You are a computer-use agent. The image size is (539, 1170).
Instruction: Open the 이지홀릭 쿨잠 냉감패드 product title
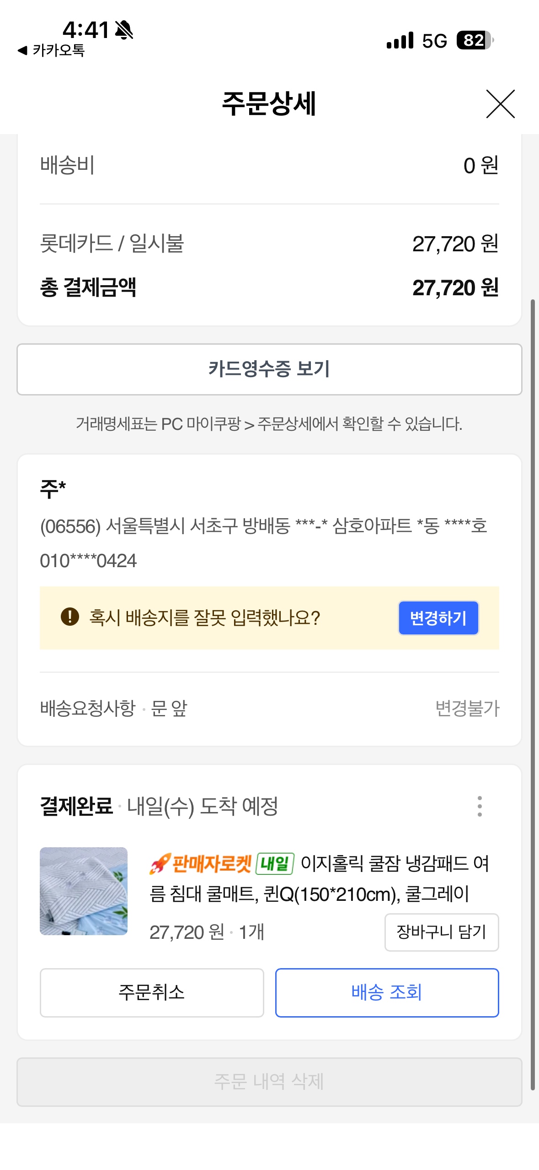[x=320, y=879]
